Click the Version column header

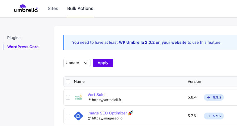194,82
